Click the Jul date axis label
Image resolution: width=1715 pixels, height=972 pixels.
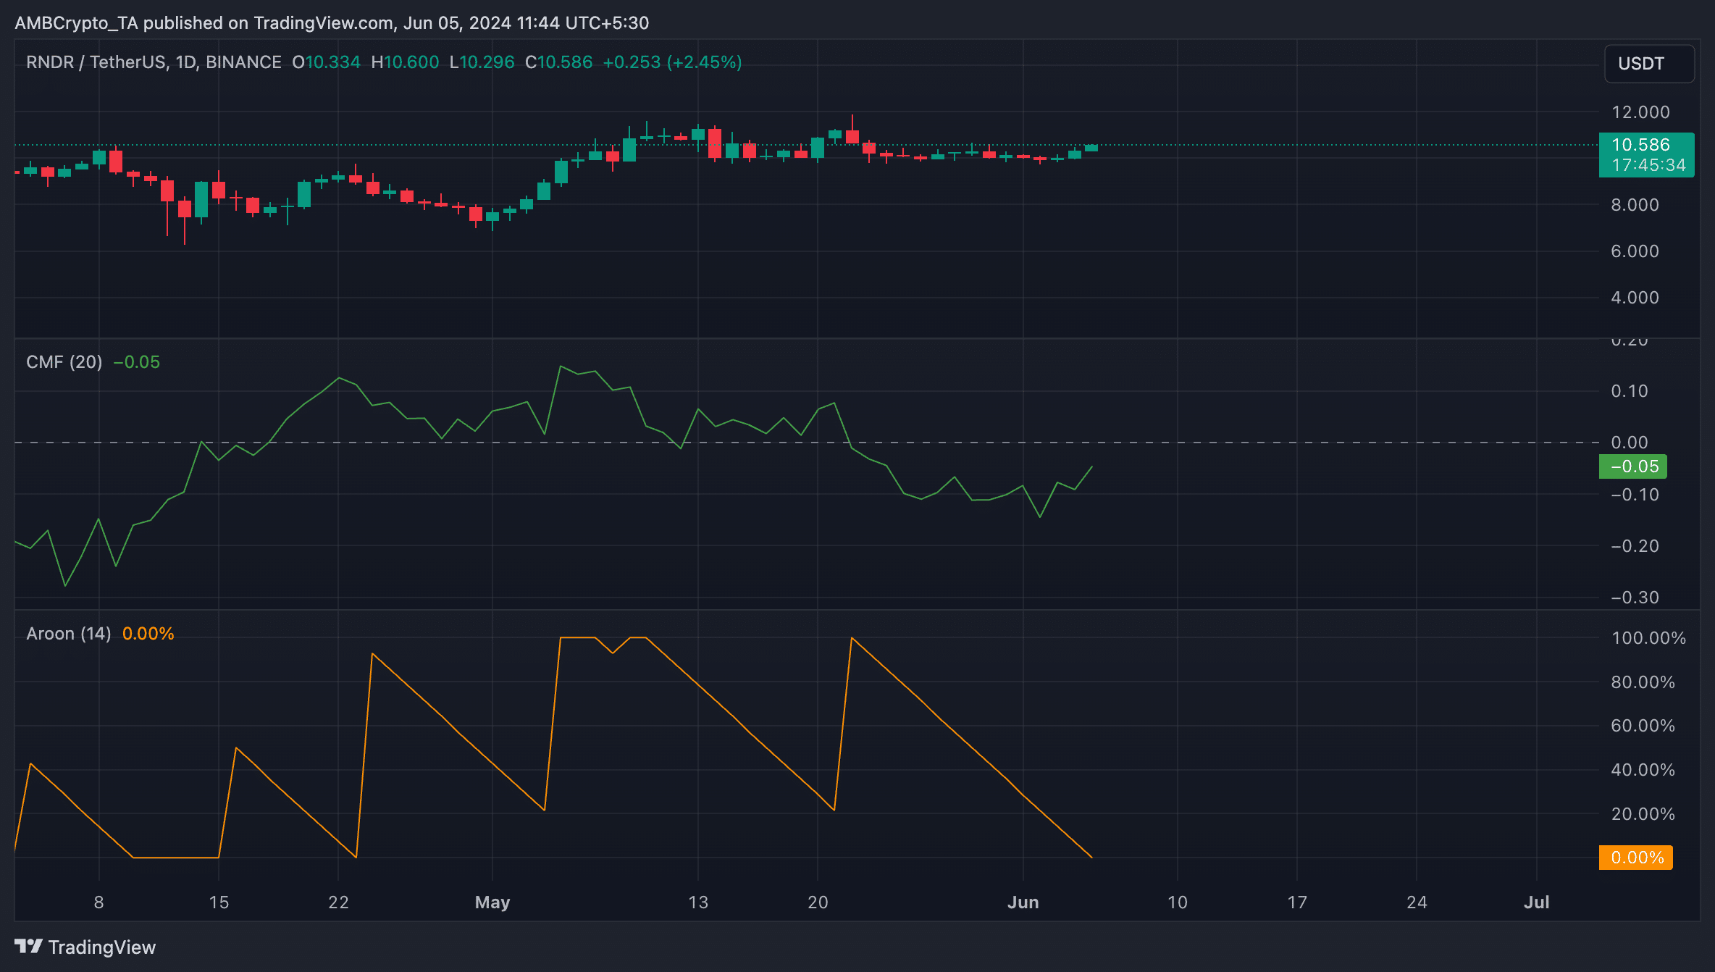(1537, 902)
